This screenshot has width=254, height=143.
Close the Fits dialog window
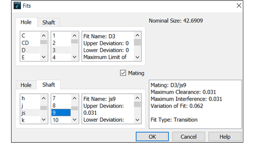pos(239,6)
